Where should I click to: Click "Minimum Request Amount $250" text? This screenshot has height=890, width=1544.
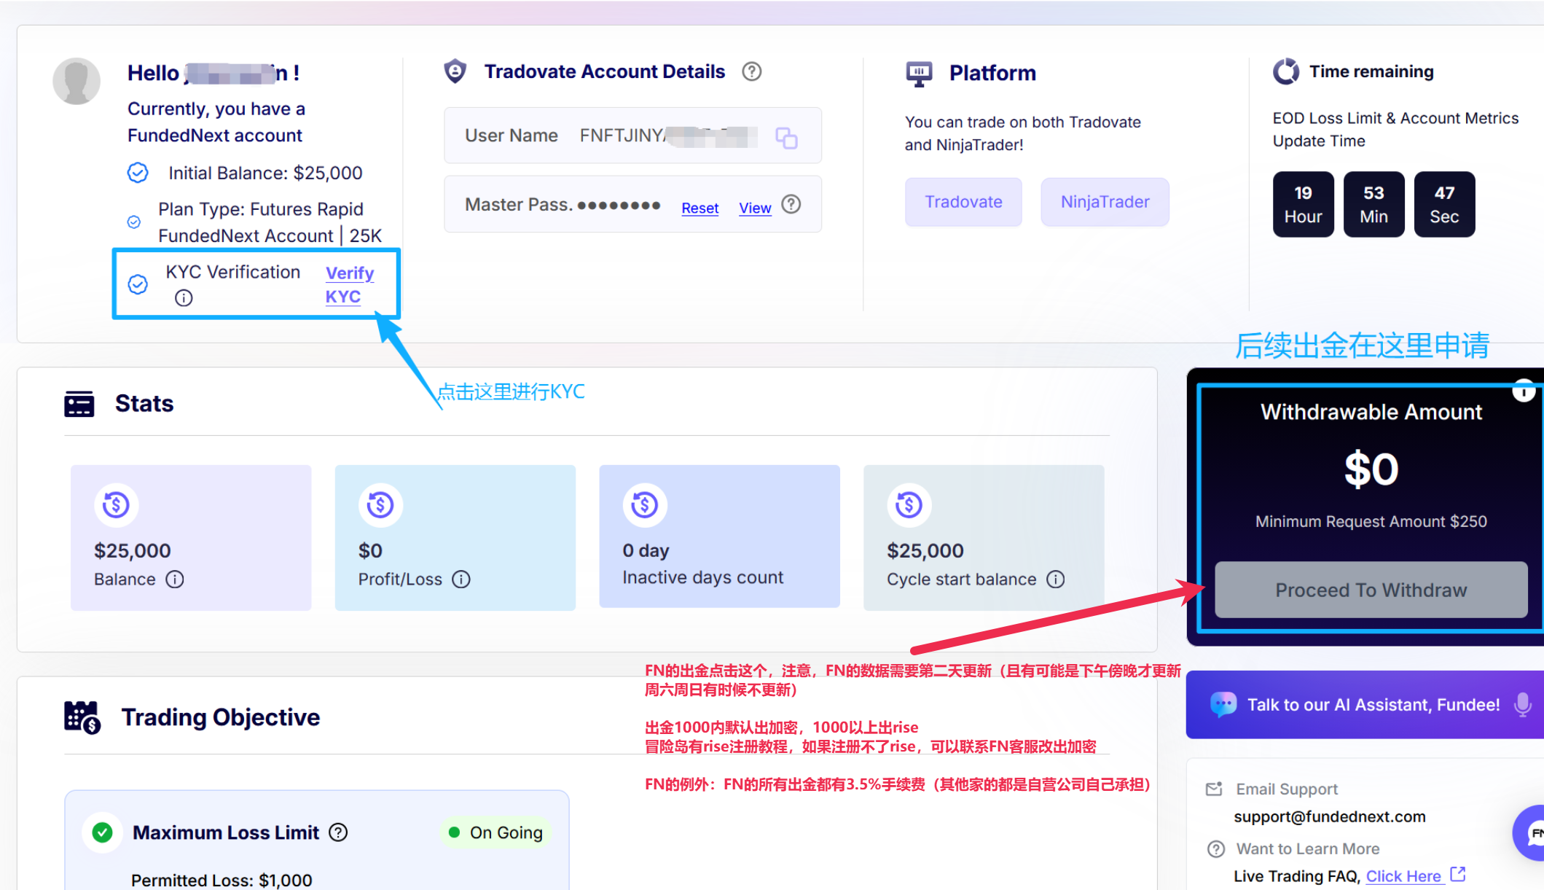[x=1371, y=522]
